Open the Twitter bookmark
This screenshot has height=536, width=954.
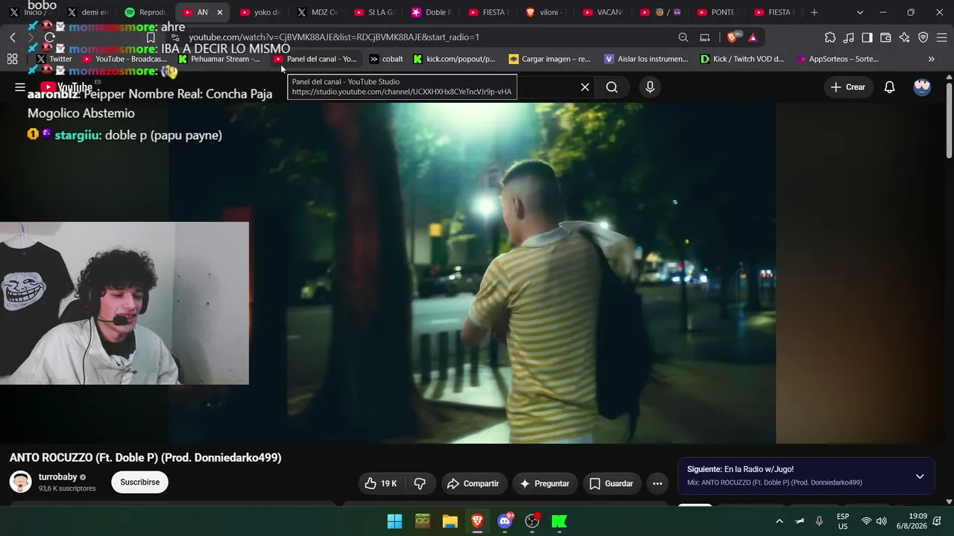[x=54, y=59]
